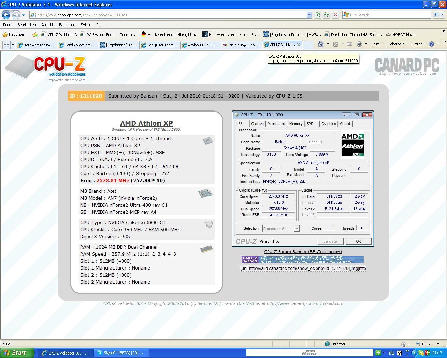Screen dimensions: 447x358
Task: Open the Datei menu
Action: click(x=8, y=25)
